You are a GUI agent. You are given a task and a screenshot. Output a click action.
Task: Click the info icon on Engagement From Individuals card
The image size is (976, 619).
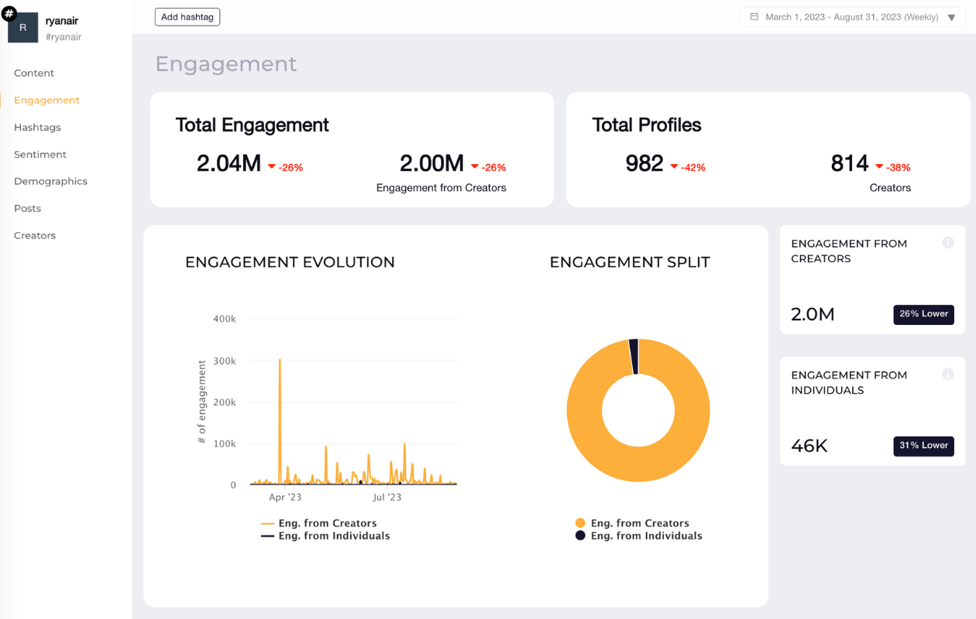[947, 374]
